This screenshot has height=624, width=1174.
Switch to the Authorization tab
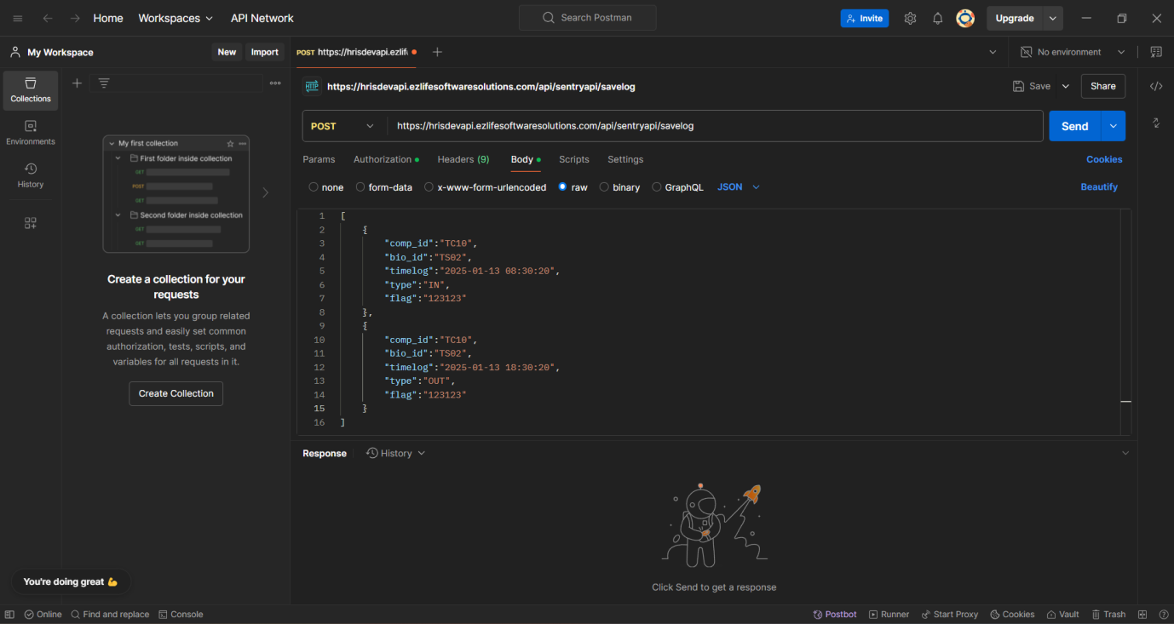(386, 160)
